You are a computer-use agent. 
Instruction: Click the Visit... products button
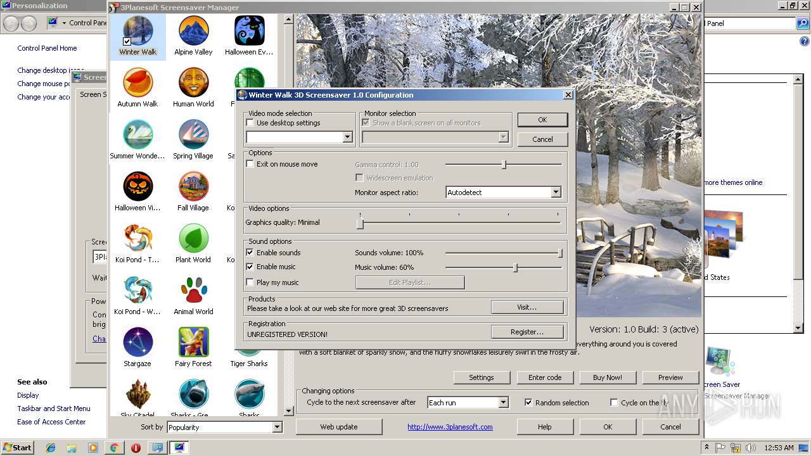point(527,307)
